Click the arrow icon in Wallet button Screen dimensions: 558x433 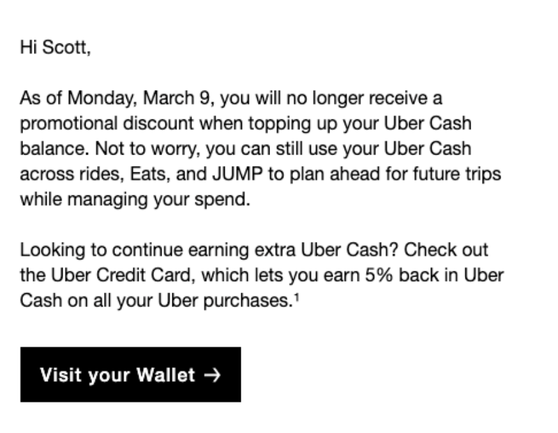(212, 376)
